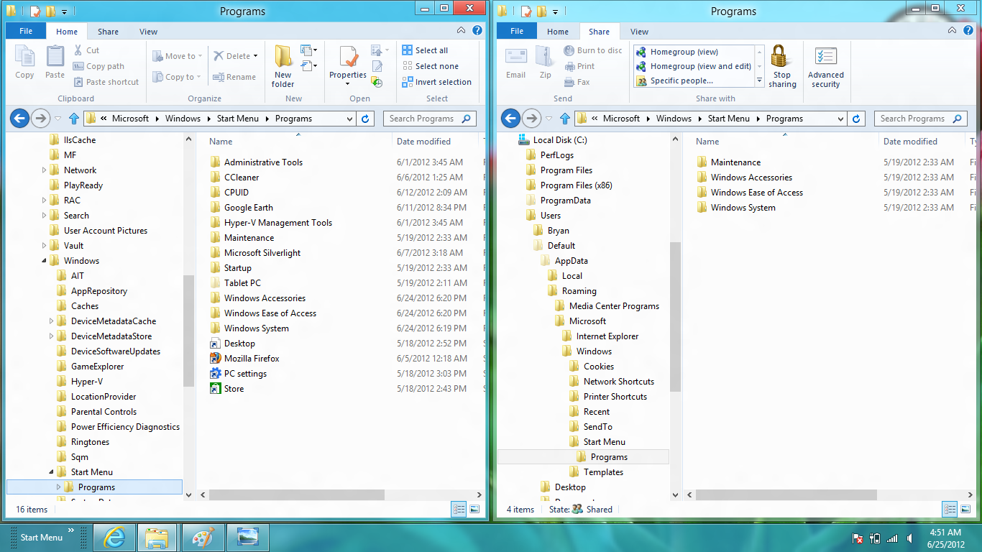Open the blue File menu

[x=25, y=31]
